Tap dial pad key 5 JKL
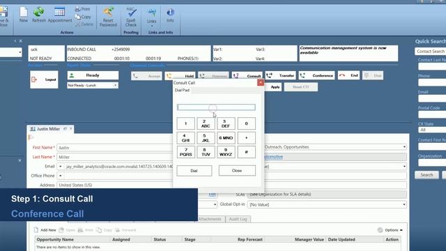Viewport: 446px width, 251px height. tap(206, 138)
